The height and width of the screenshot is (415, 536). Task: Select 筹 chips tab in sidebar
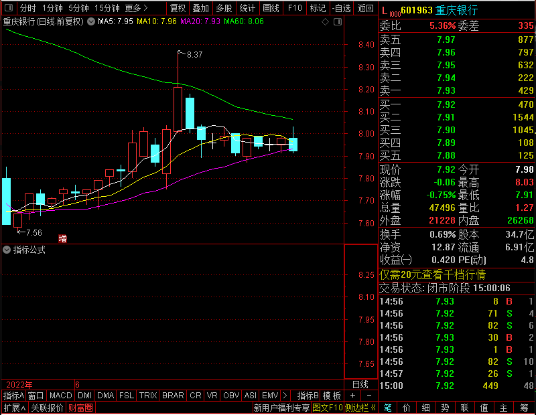point(525,408)
